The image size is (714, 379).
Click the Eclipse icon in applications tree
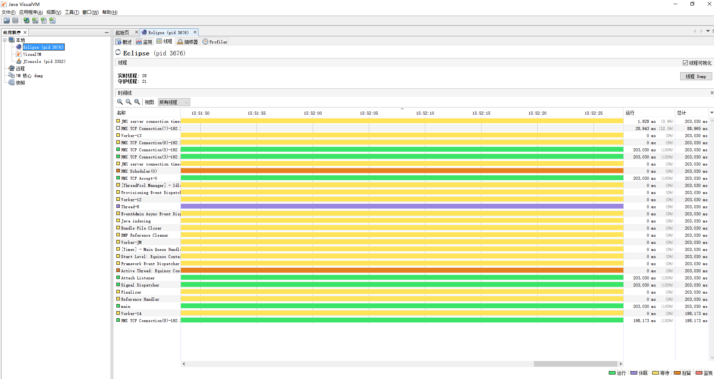pyautogui.click(x=19, y=47)
